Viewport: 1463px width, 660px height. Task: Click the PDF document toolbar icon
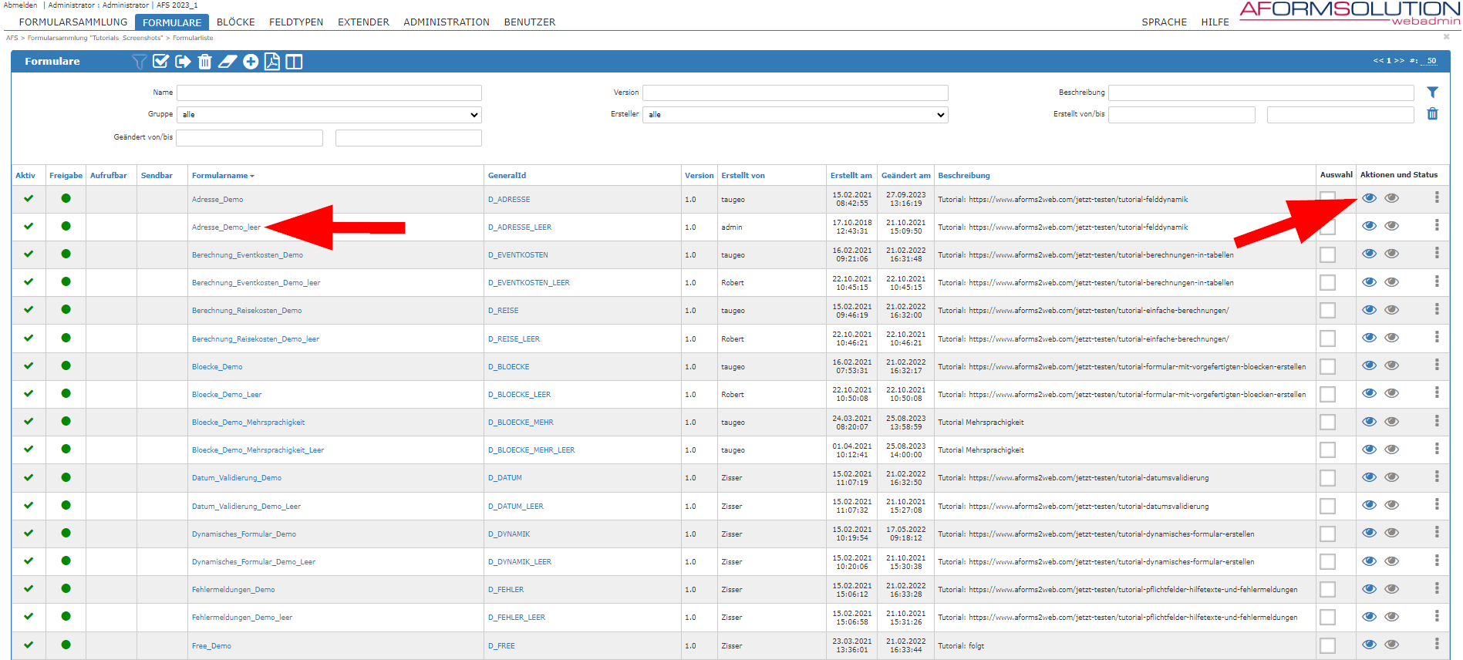tap(272, 62)
